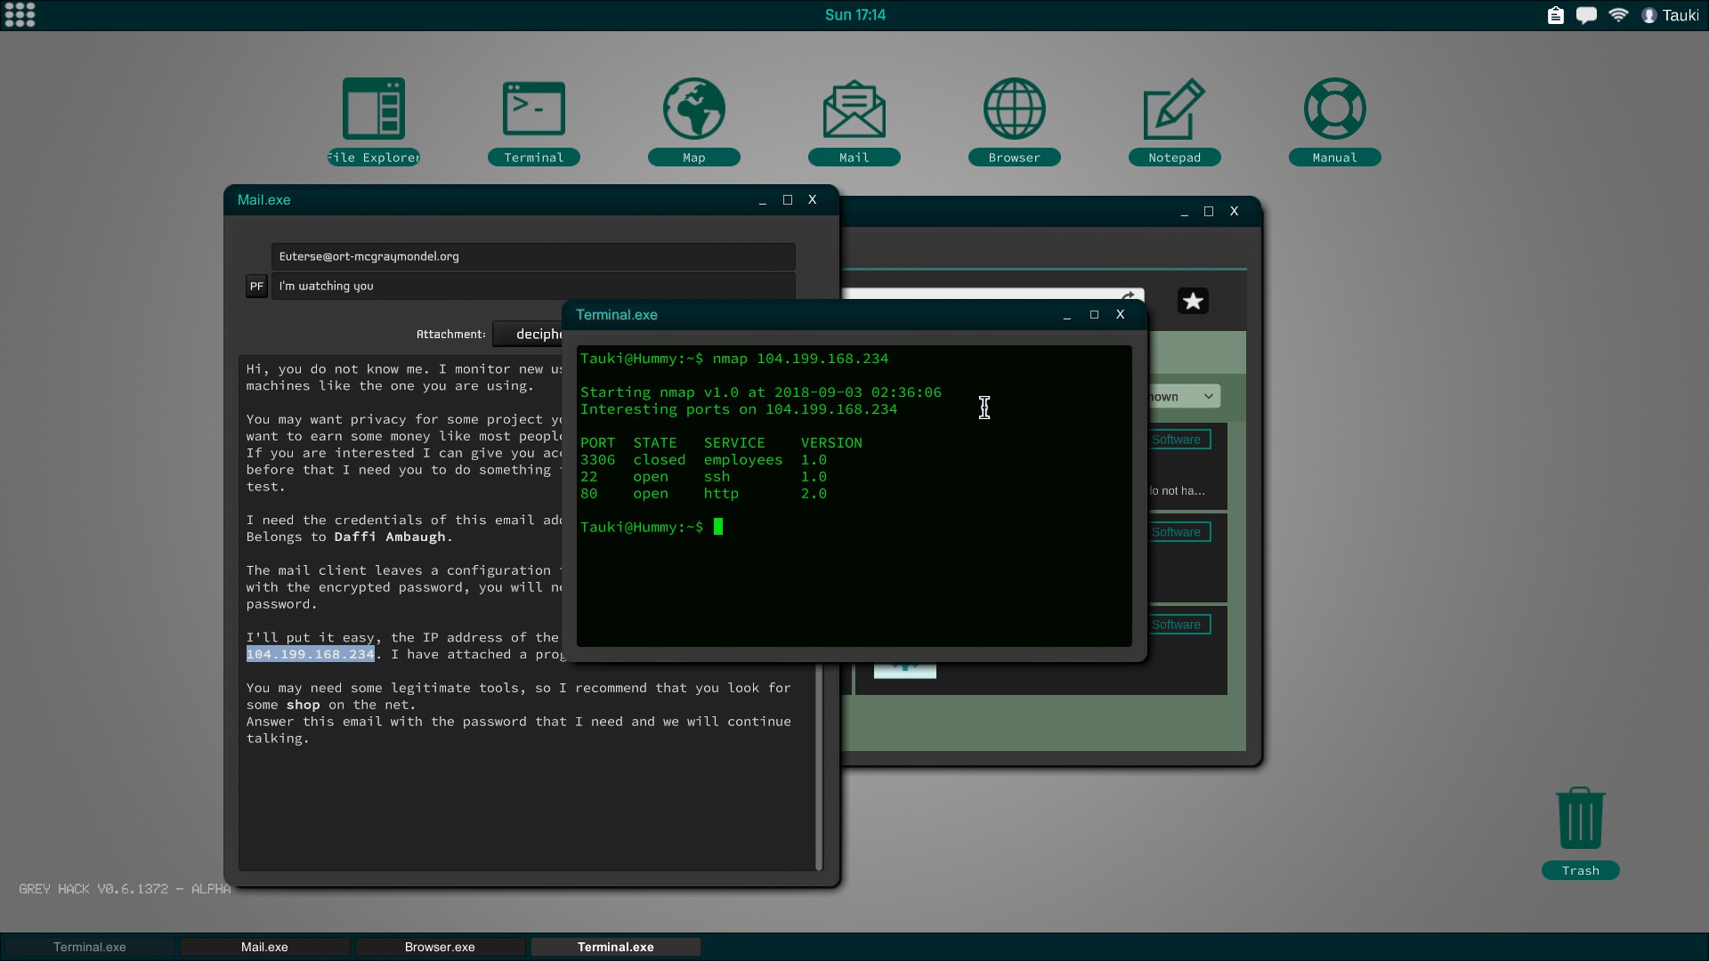Open the Tauki user menu

coord(1671,15)
